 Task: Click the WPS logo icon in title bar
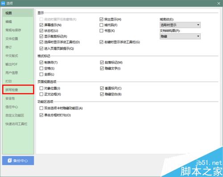[3, 3]
